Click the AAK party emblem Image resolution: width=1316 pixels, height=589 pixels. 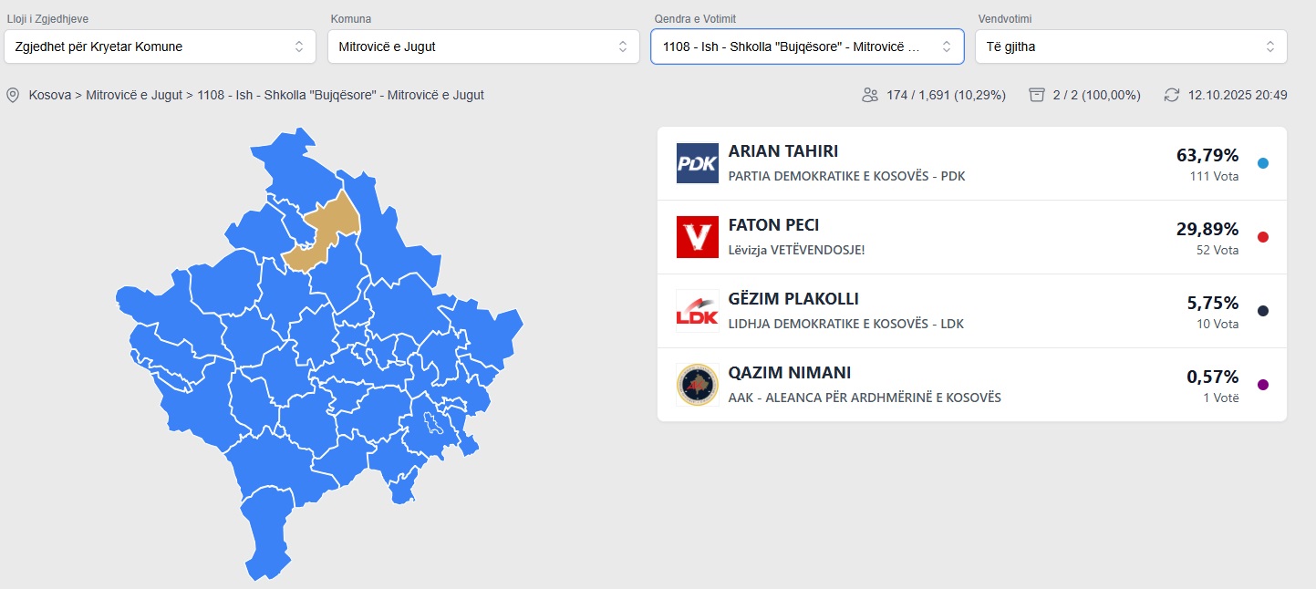click(698, 385)
